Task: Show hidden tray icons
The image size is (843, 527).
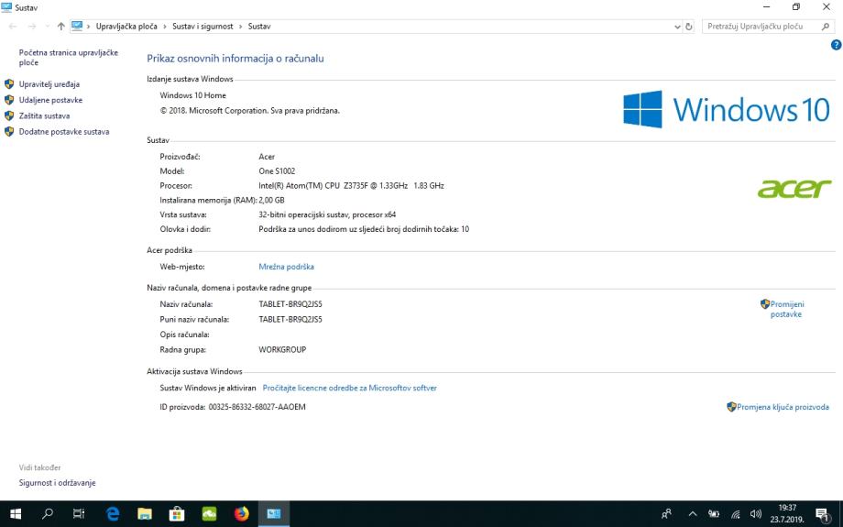Action: tap(693, 514)
